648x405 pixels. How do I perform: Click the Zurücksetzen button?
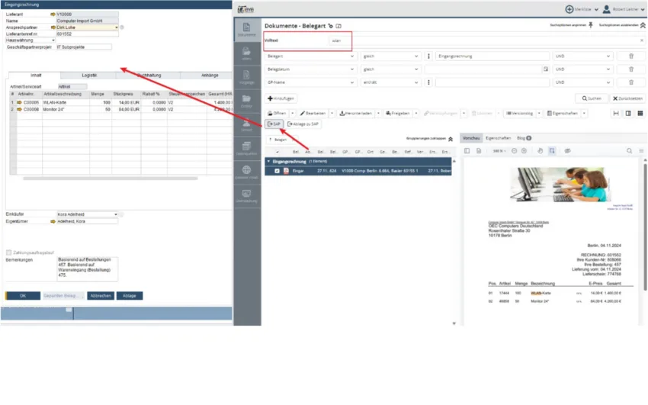pyautogui.click(x=627, y=98)
